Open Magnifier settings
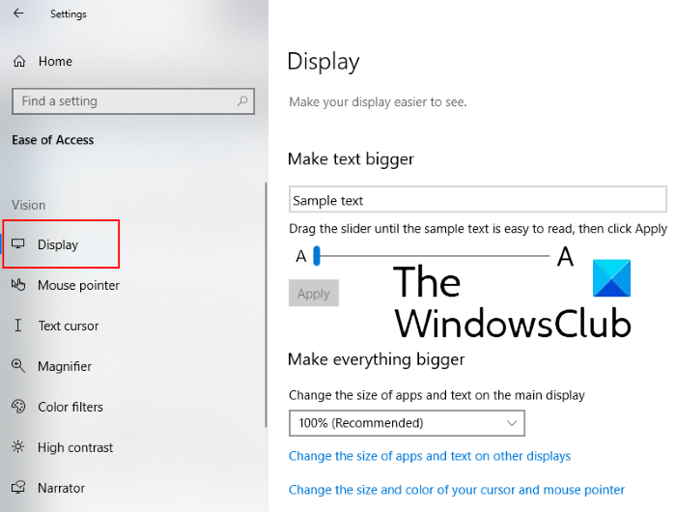This screenshot has width=676, height=512. tap(65, 366)
